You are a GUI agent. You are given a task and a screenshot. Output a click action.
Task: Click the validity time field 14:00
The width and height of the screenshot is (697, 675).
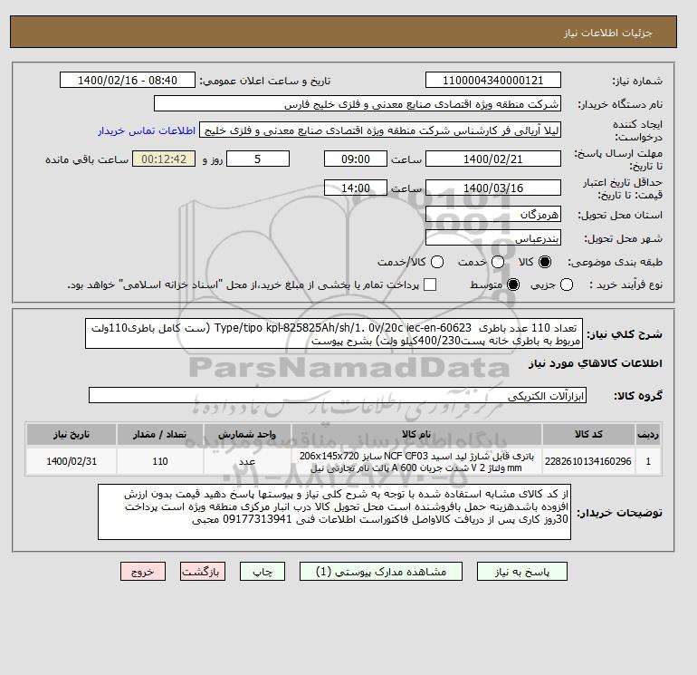click(356, 188)
